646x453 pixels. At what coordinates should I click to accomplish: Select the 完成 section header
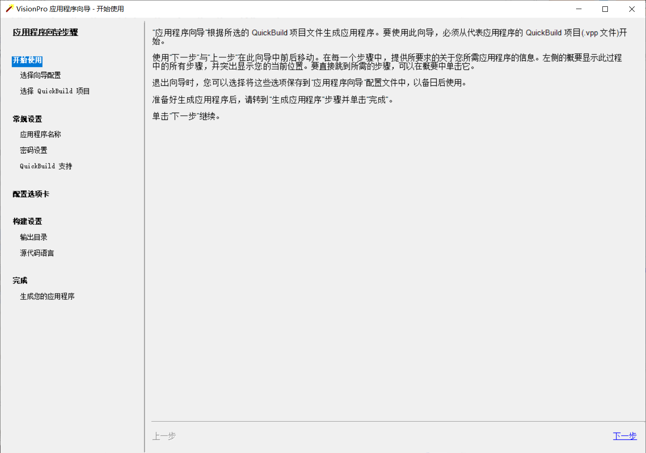(x=20, y=280)
